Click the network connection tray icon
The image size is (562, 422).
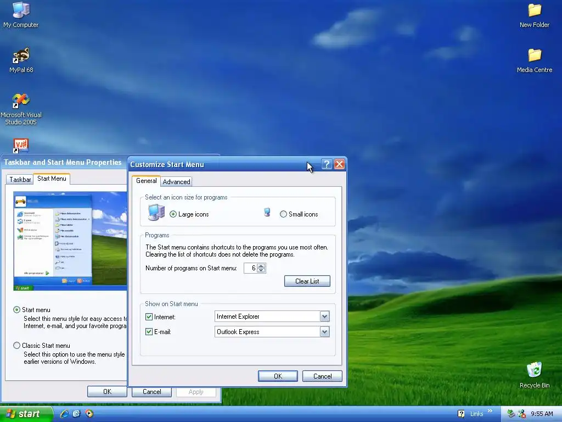tap(521, 414)
